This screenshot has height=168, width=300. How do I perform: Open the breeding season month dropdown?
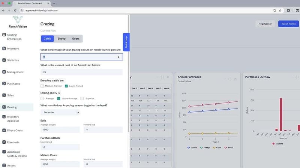point(60,112)
